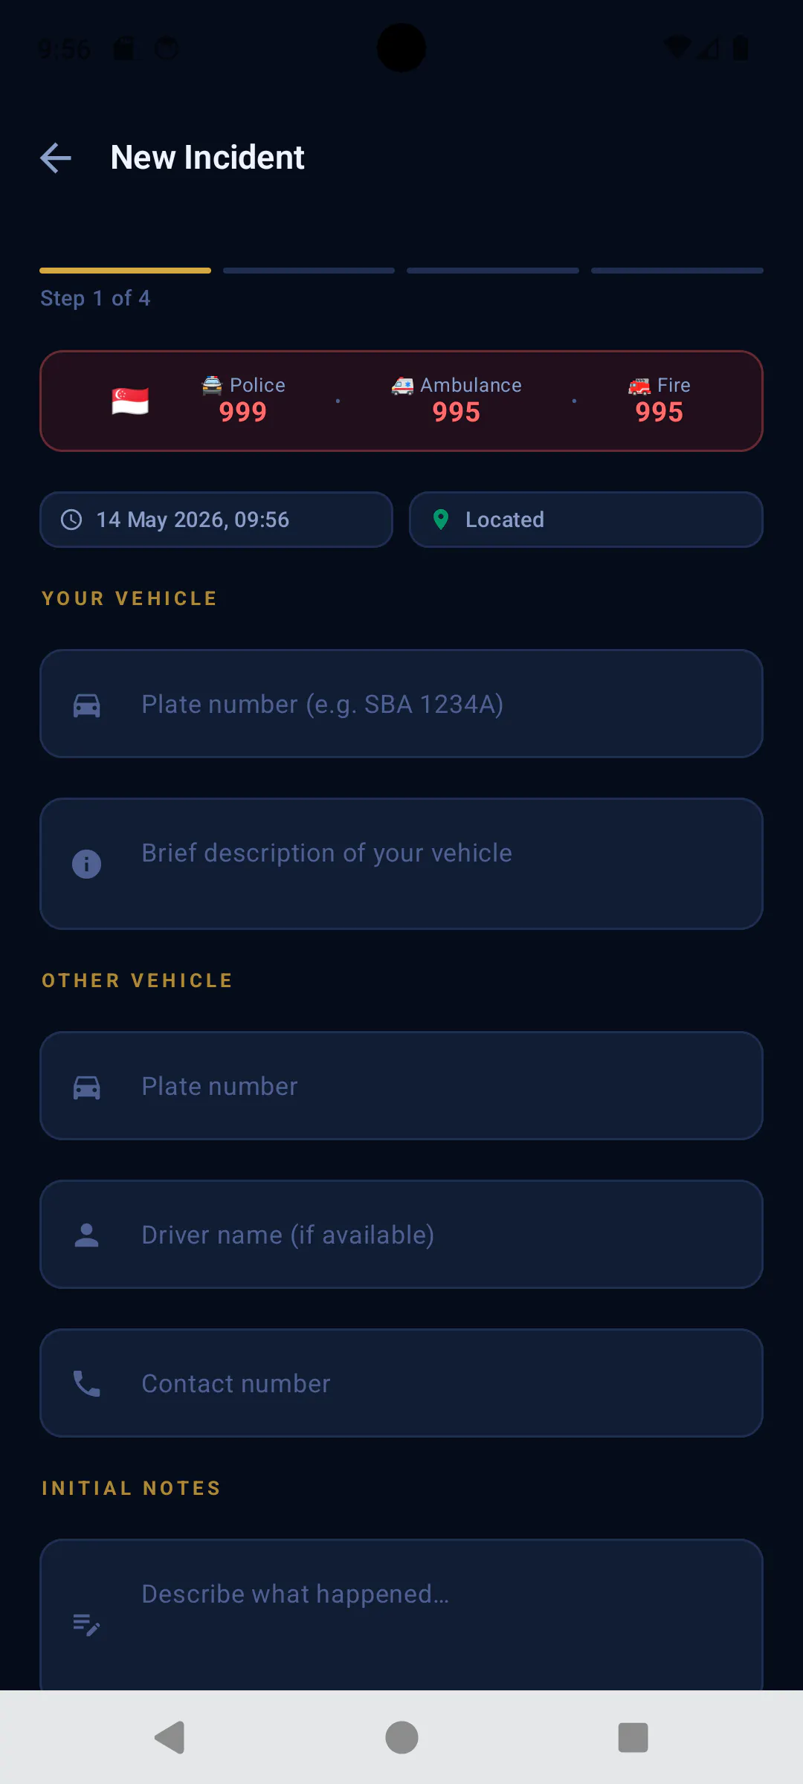
Task: Open the Located location chip
Action: (x=586, y=520)
